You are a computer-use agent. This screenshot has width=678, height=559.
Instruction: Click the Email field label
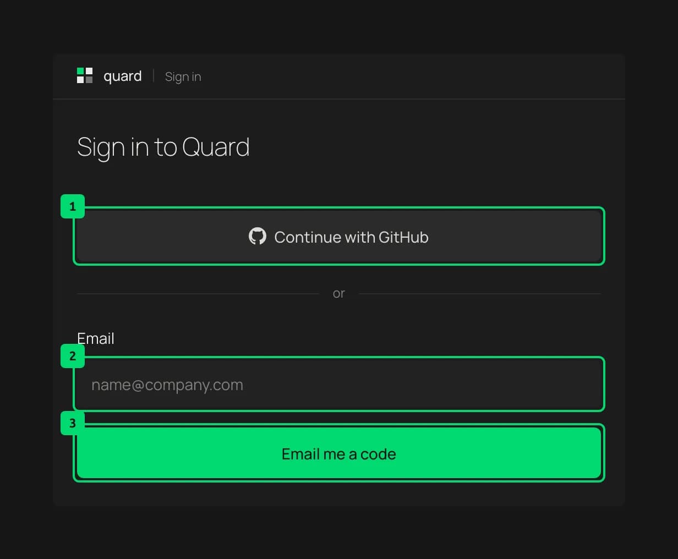[96, 338]
